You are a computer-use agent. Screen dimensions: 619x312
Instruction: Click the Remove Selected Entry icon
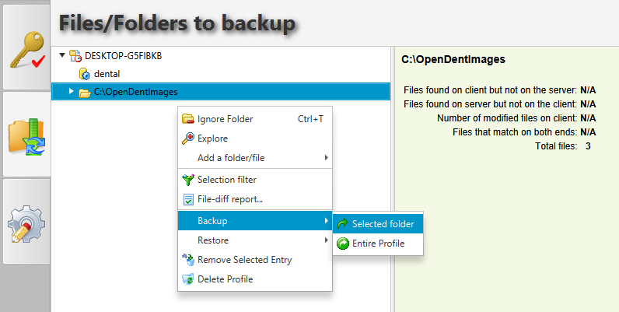click(187, 260)
